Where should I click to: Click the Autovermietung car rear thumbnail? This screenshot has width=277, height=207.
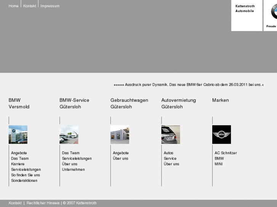pyautogui.click(x=171, y=134)
